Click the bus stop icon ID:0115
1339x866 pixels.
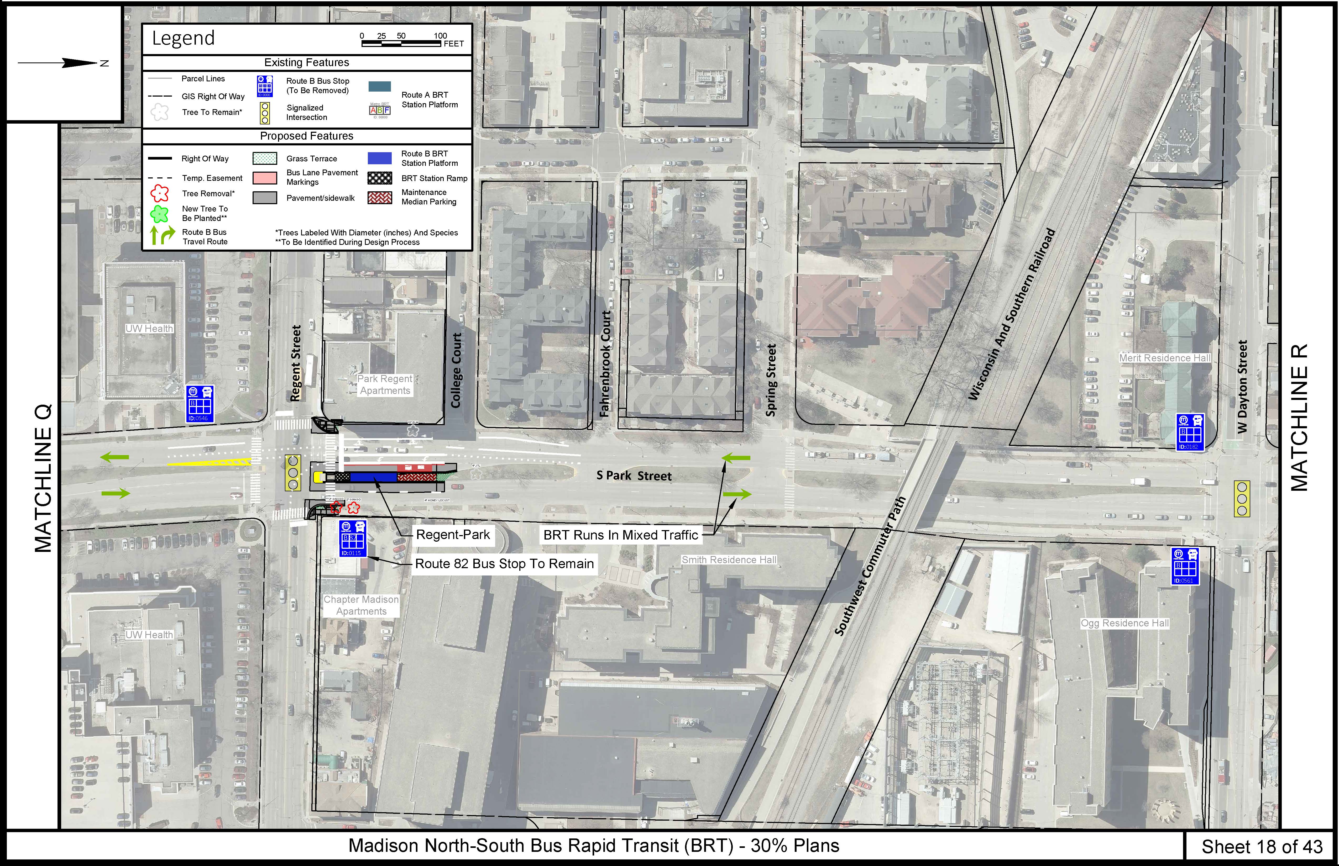click(353, 539)
